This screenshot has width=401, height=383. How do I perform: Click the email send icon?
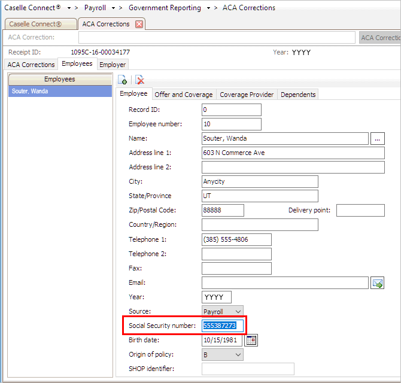(377, 283)
